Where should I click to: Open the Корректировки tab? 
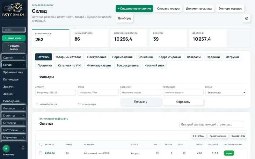pos(170,57)
